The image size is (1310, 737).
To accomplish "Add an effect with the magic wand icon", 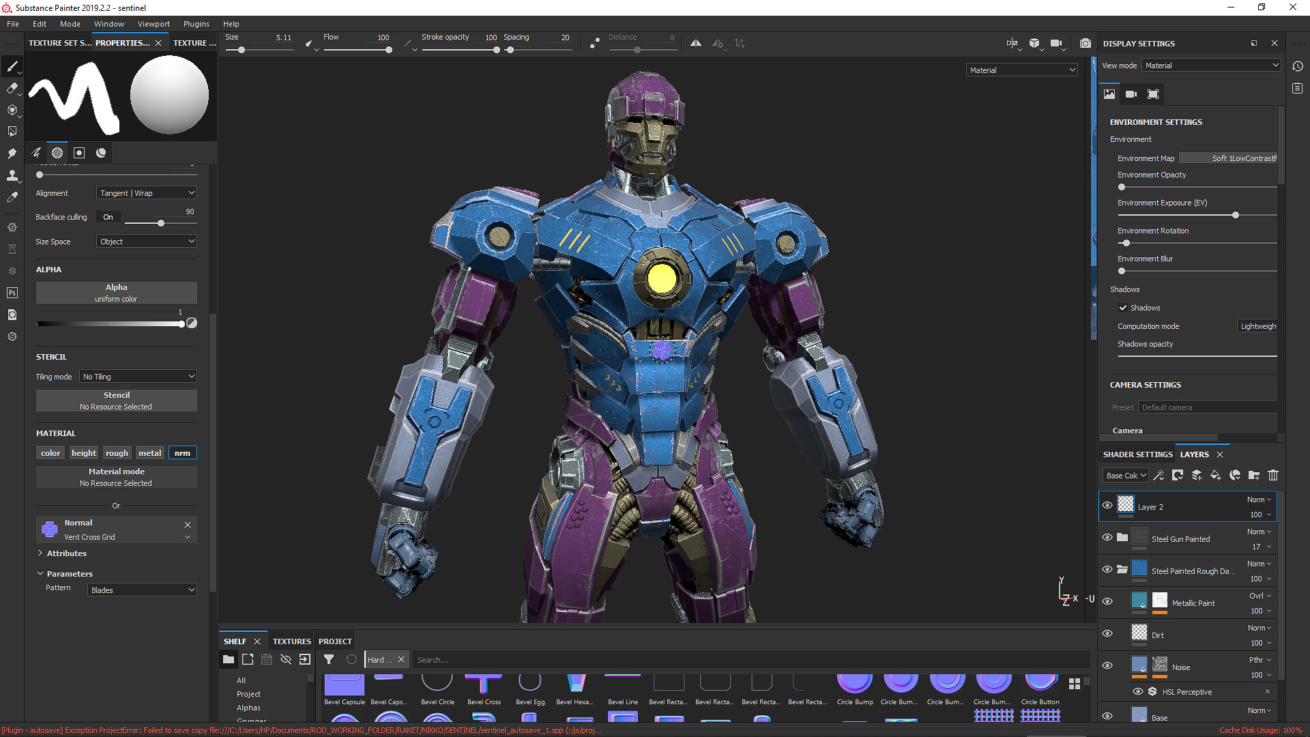I will pyautogui.click(x=1159, y=475).
